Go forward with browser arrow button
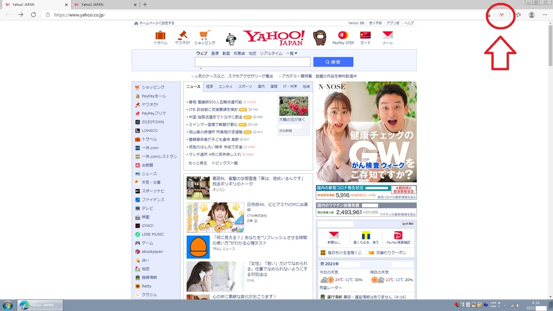This screenshot has height=311, width=553. coord(21,15)
